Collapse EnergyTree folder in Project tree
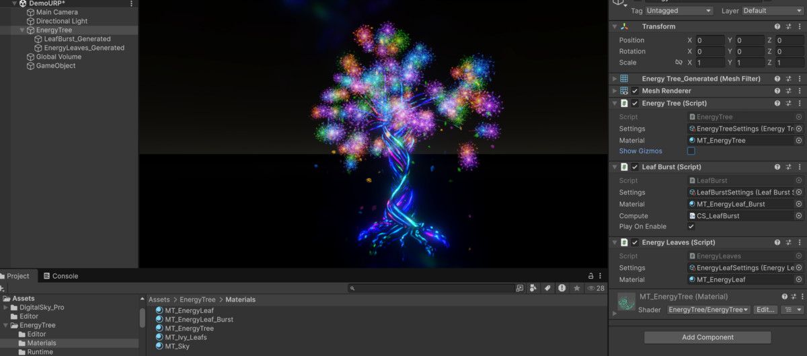Viewport: 807px width, 356px height. tap(7, 325)
